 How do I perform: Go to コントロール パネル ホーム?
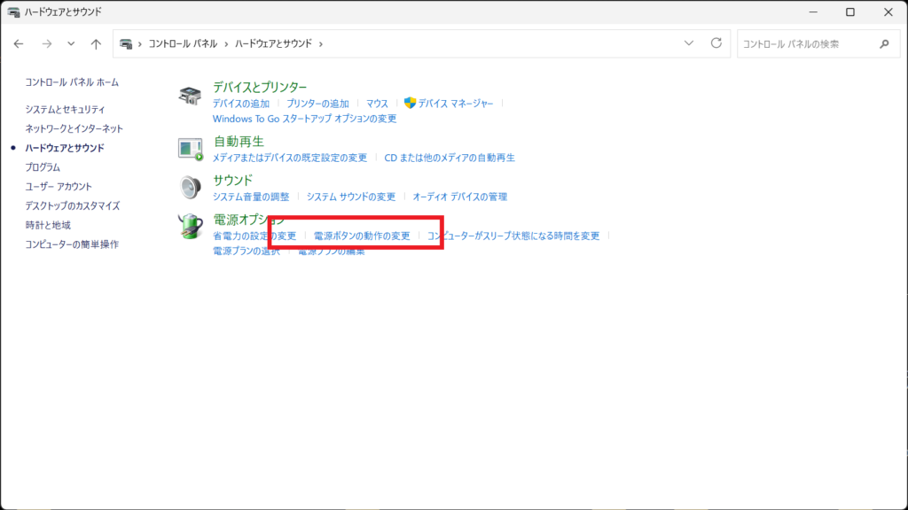click(72, 82)
